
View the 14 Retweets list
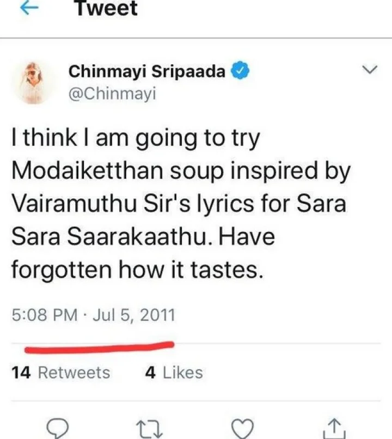coord(60,373)
